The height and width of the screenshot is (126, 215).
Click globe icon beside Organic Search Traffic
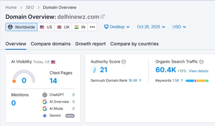pos(201,62)
